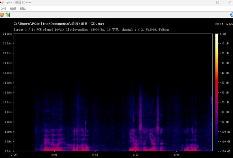233x158 pixels.
Task: Click the 0:01 time axis label
Action: (54, 155)
